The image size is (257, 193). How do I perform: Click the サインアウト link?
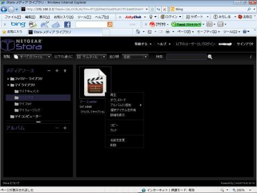[x=245, y=44]
